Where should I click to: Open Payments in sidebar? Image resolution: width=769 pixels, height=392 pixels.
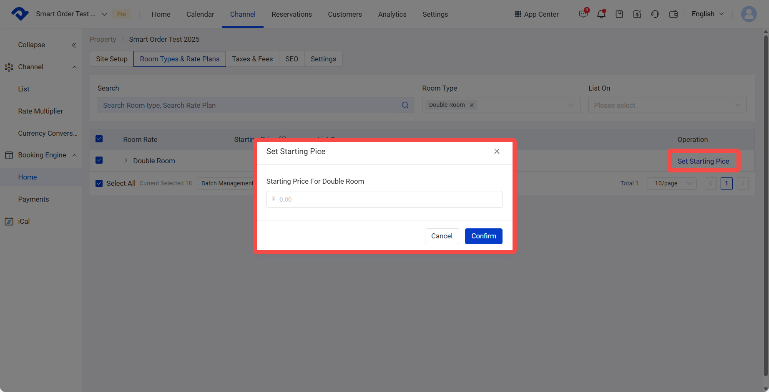(x=33, y=199)
